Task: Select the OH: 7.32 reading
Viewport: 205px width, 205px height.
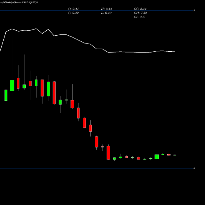Action: click(x=140, y=13)
